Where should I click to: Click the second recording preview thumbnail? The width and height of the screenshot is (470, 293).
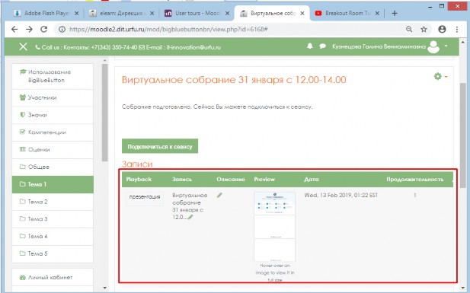pyautogui.click(x=274, y=227)
